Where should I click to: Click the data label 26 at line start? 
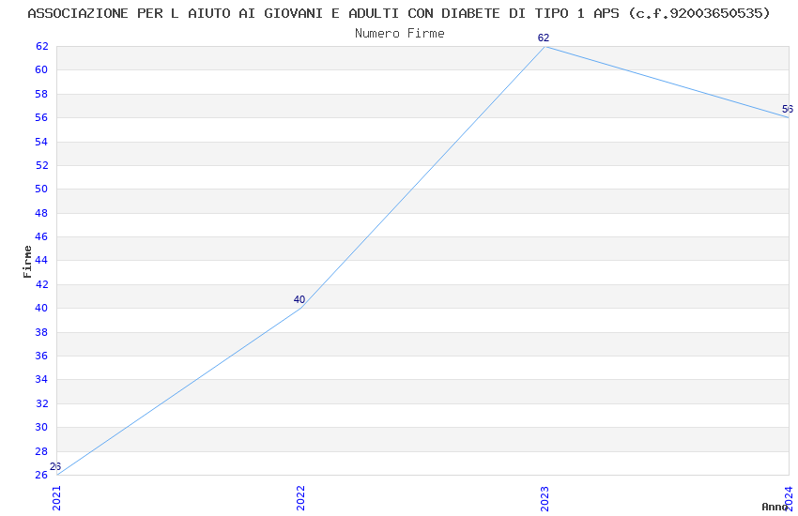pyautogui.click(x=55, y=466)
